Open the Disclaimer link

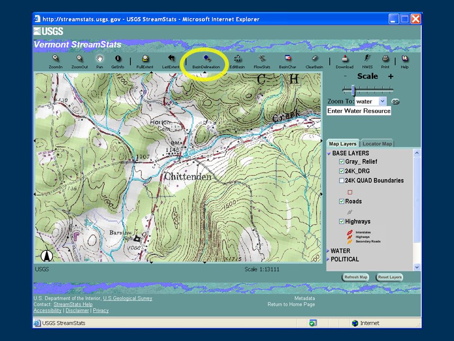77,311
